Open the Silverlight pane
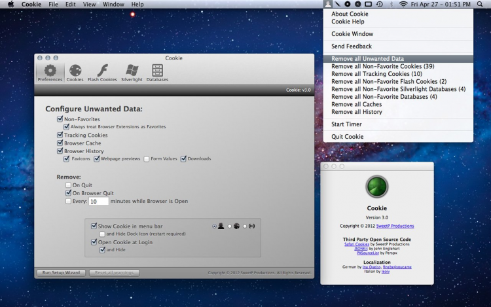 coord(132,73)
